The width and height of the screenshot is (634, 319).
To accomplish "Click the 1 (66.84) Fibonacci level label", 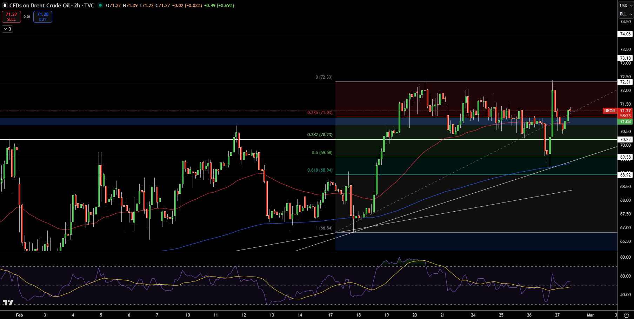I will pos(324,228).
